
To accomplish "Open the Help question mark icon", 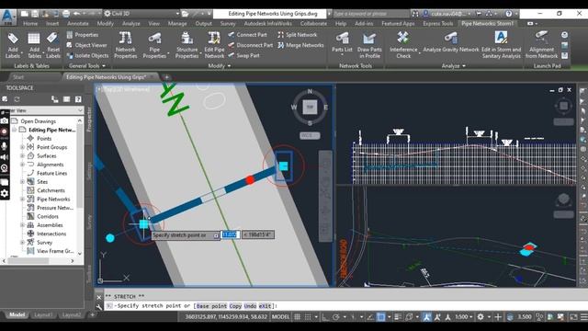I will point(508,14).
